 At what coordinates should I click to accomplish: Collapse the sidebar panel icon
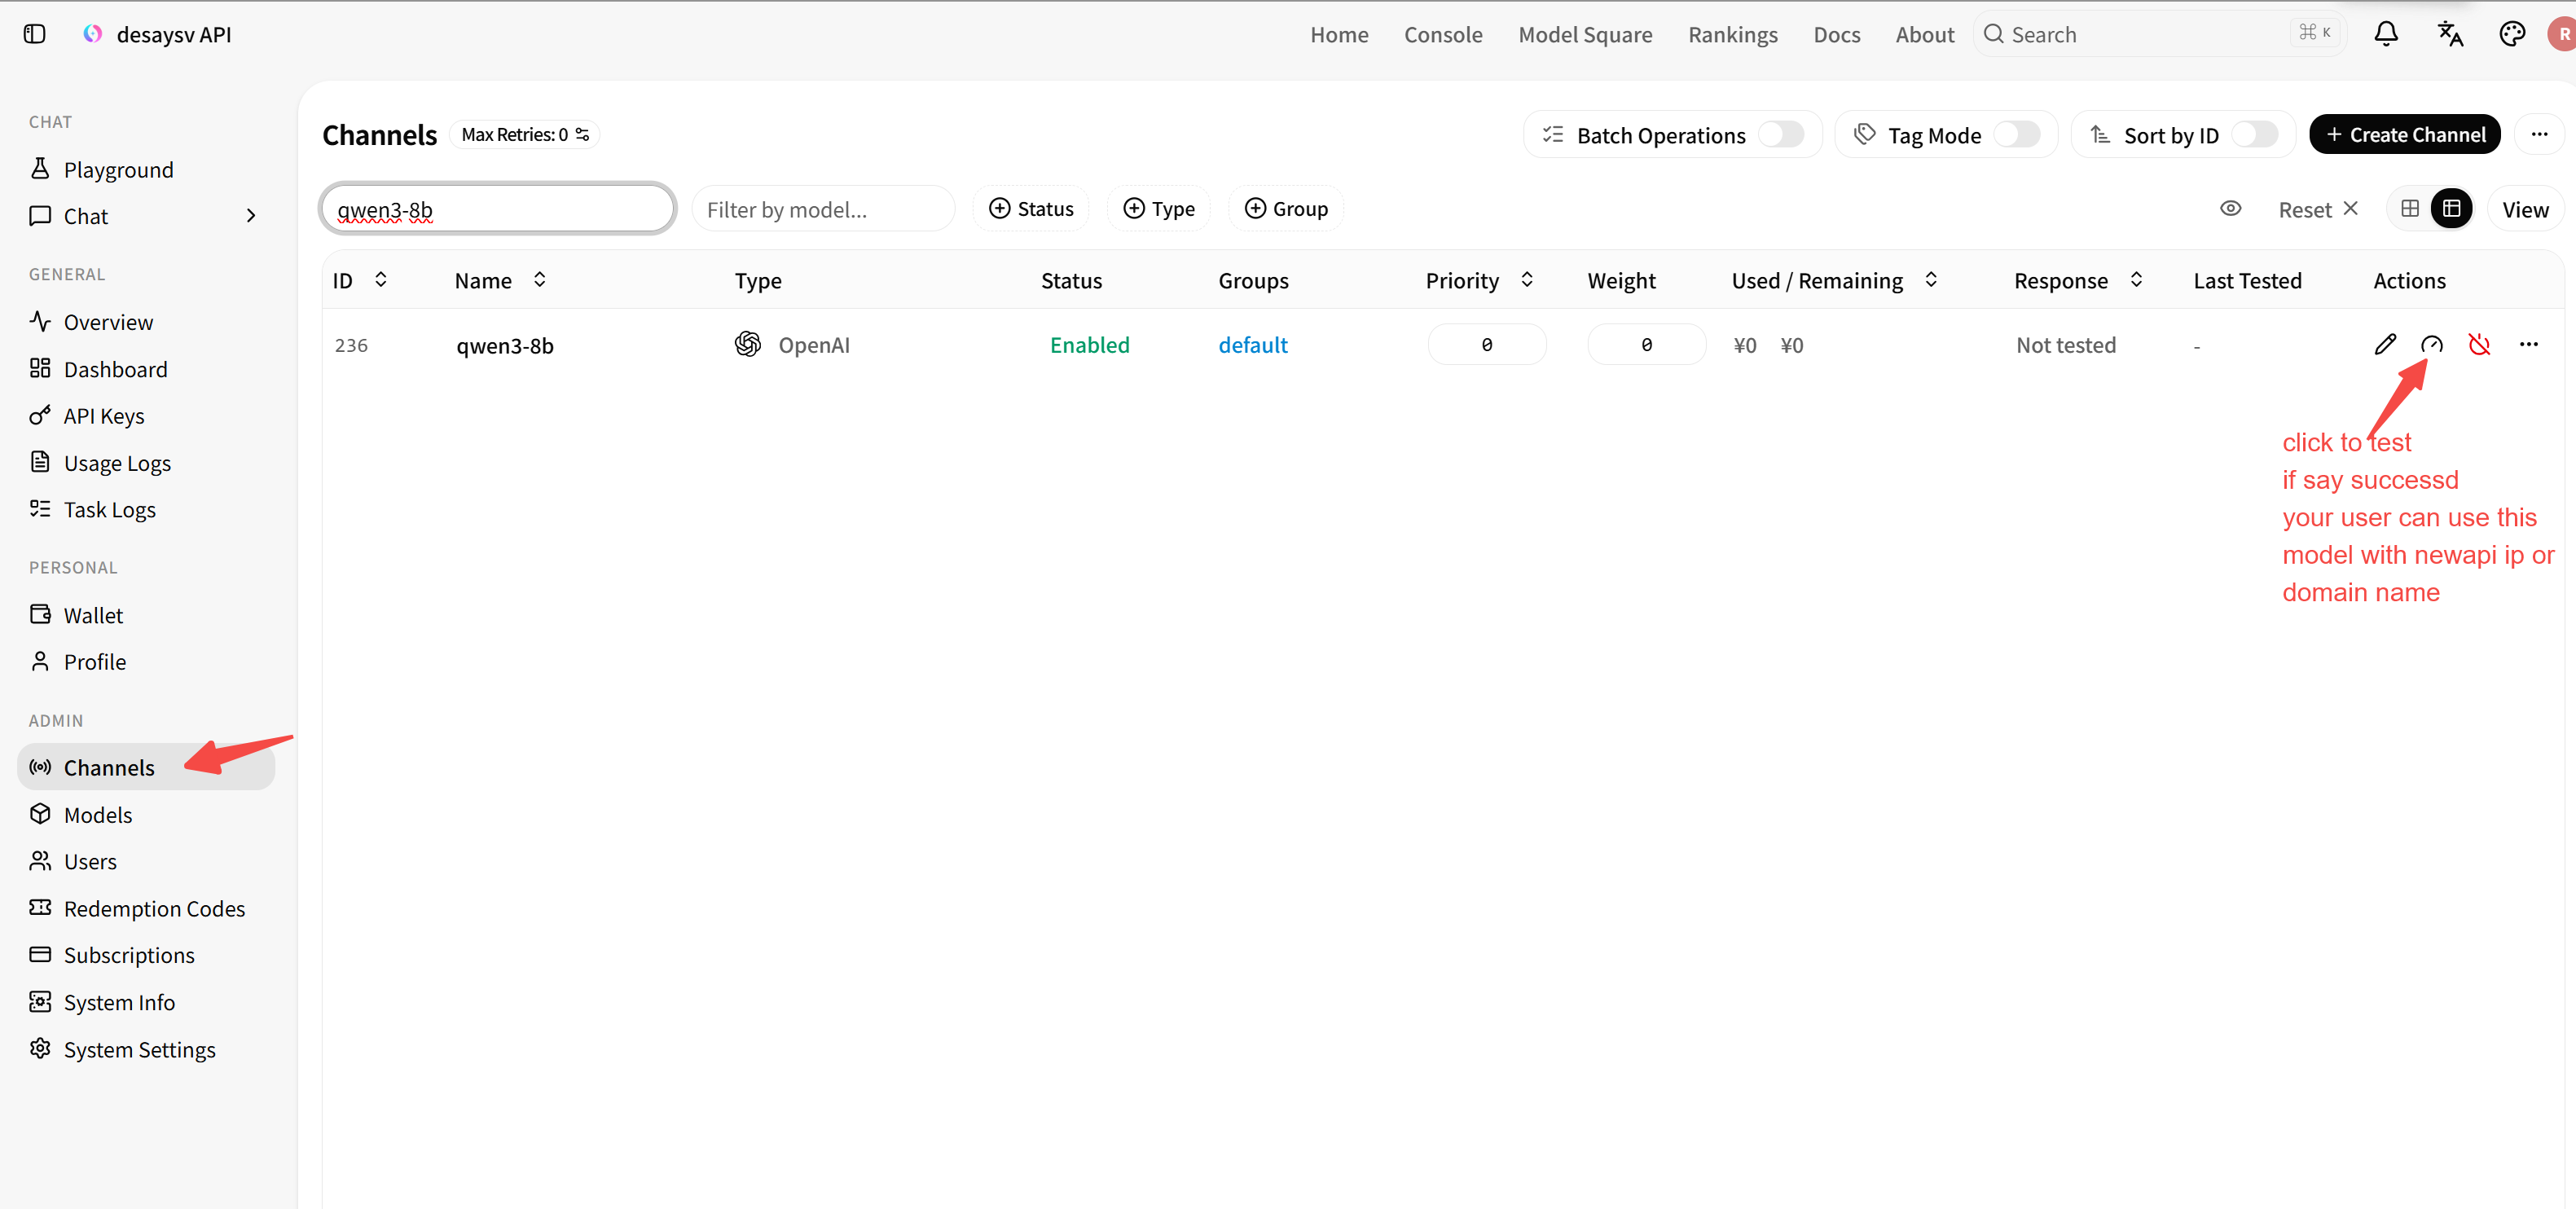click(x=35, y=34)
